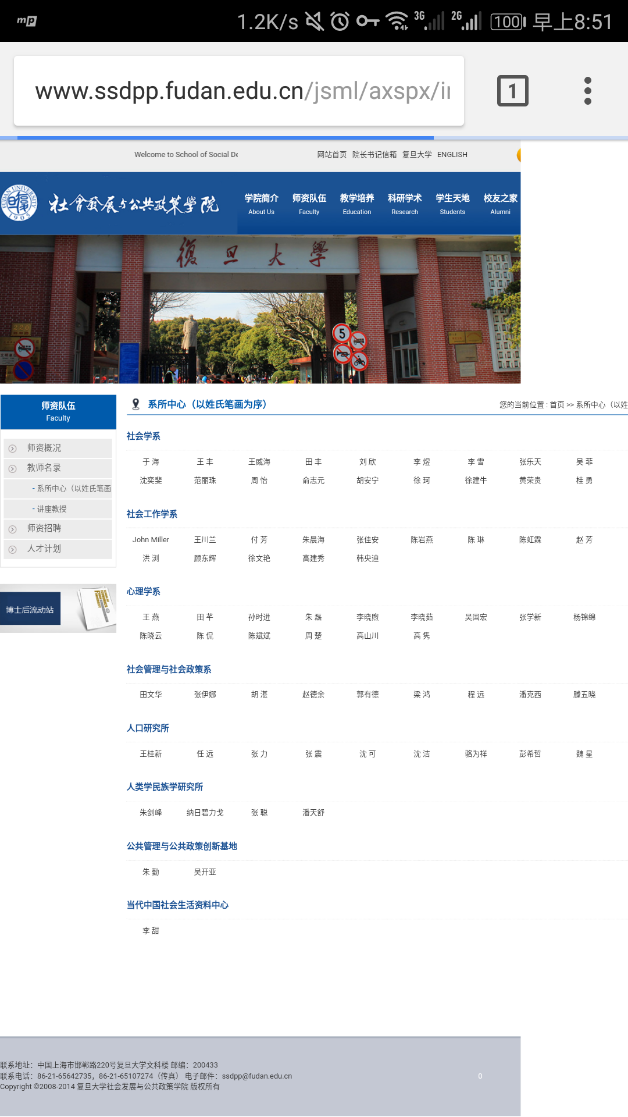628x1117 pixels.
Task: Open faculty profile 王威海
Action: (x=259, y=462)
